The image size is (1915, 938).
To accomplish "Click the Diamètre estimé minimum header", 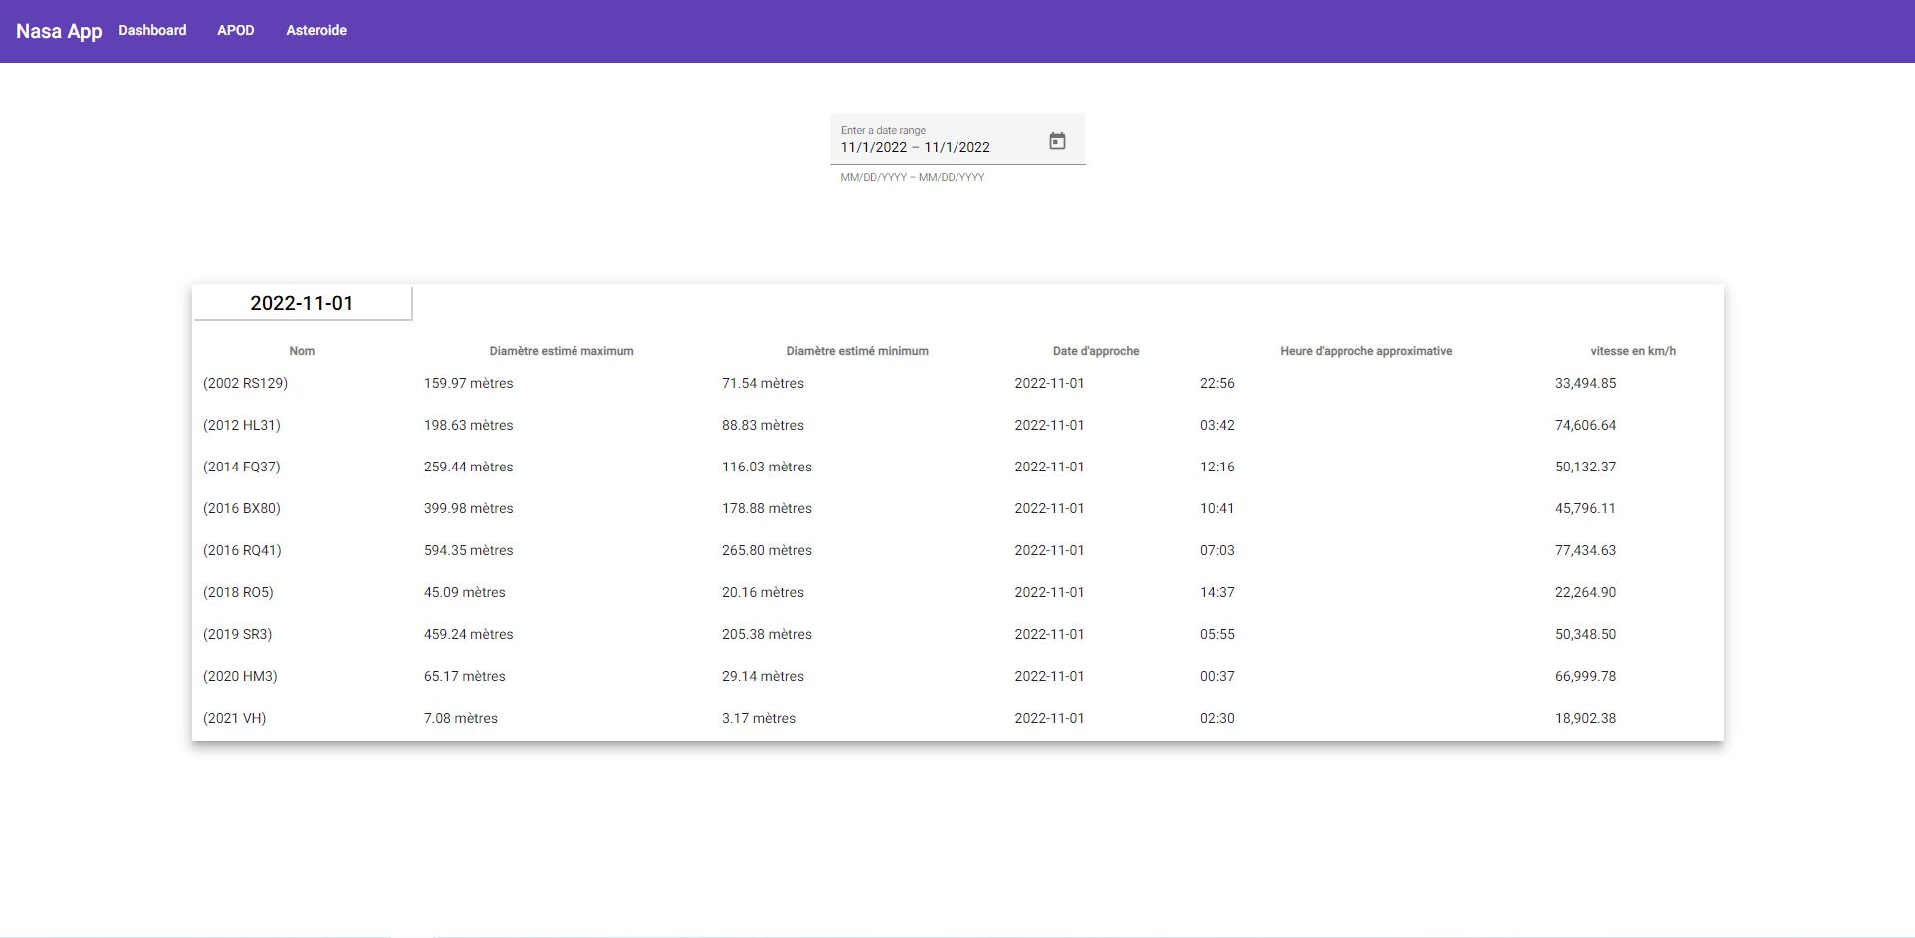I will click(x=857, y=351).
